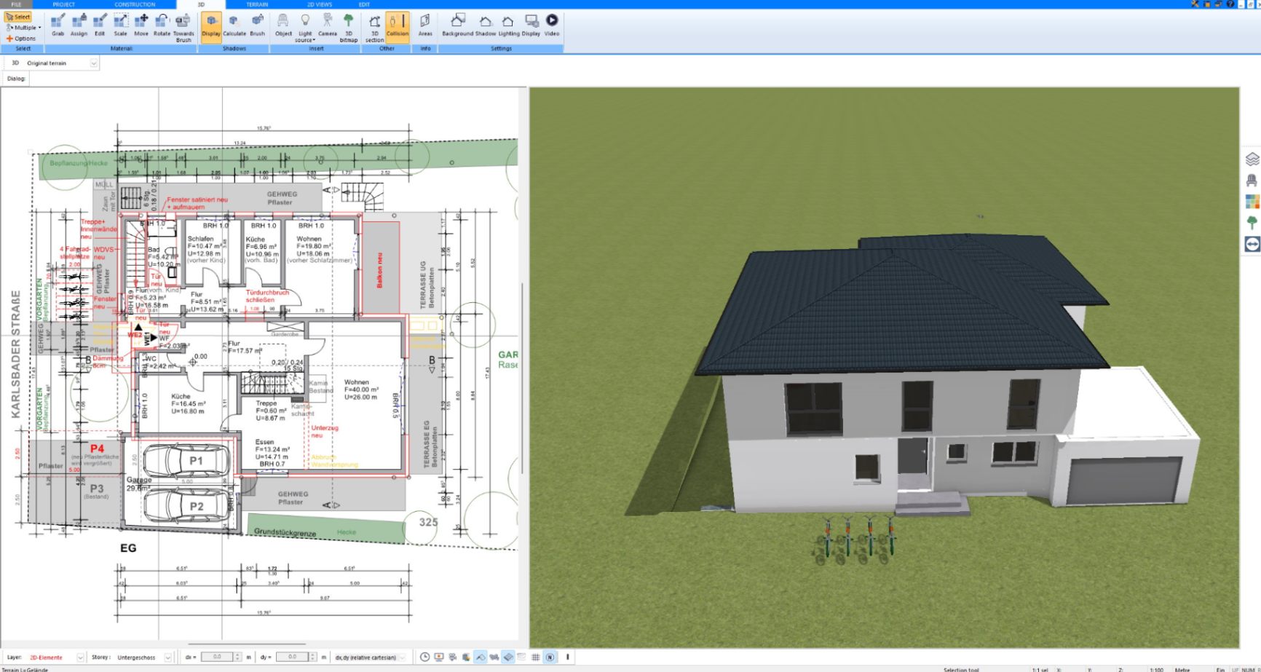
Task: Select the Towards Brush tool
Action: [183, 27]
